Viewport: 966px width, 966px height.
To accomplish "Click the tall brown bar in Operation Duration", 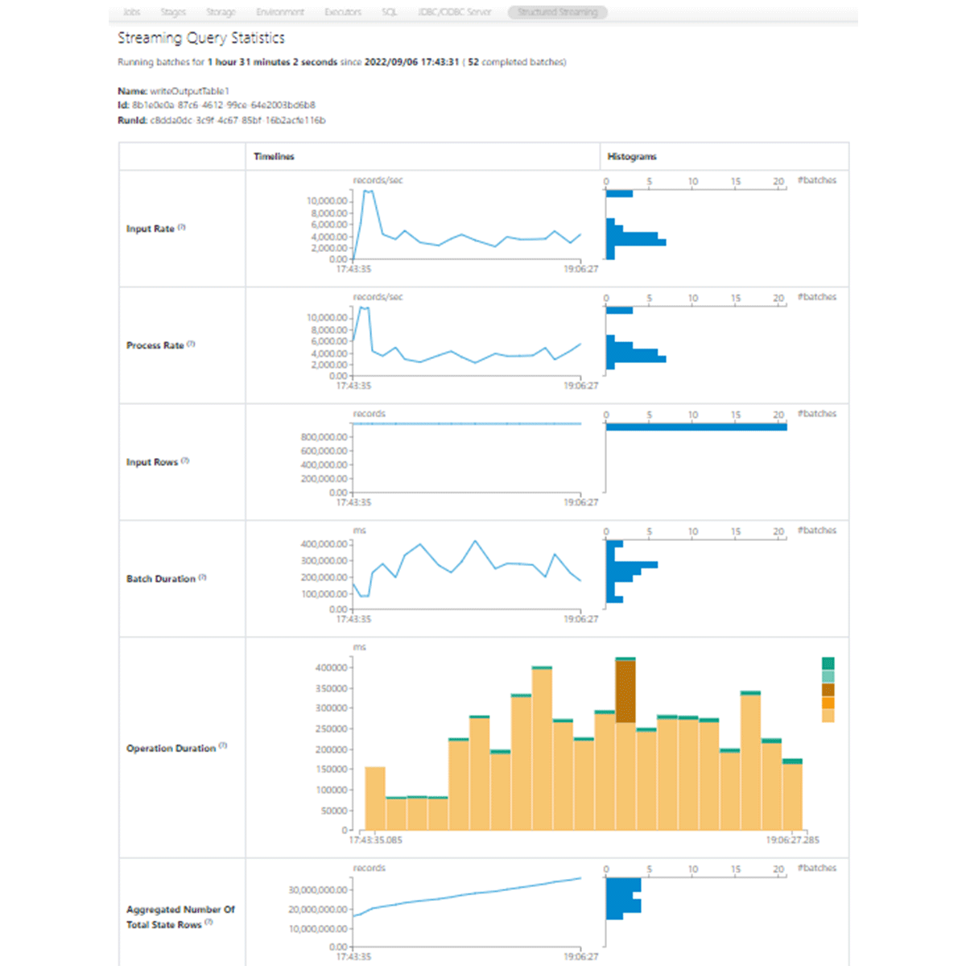I will click(x=625, y=691).
